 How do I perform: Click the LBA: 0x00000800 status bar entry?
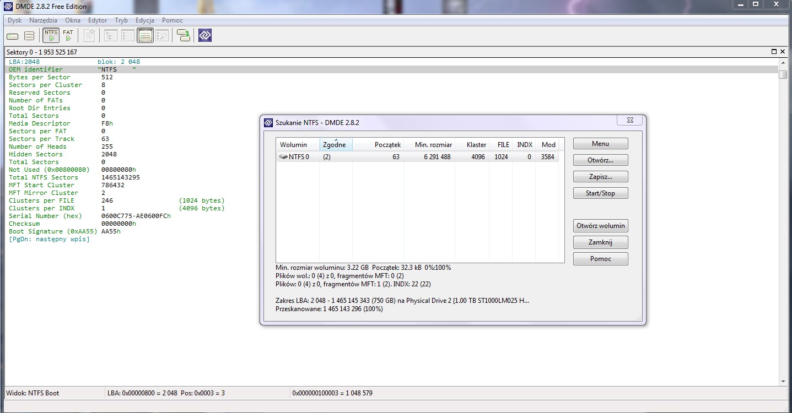(x=165, y=393)
